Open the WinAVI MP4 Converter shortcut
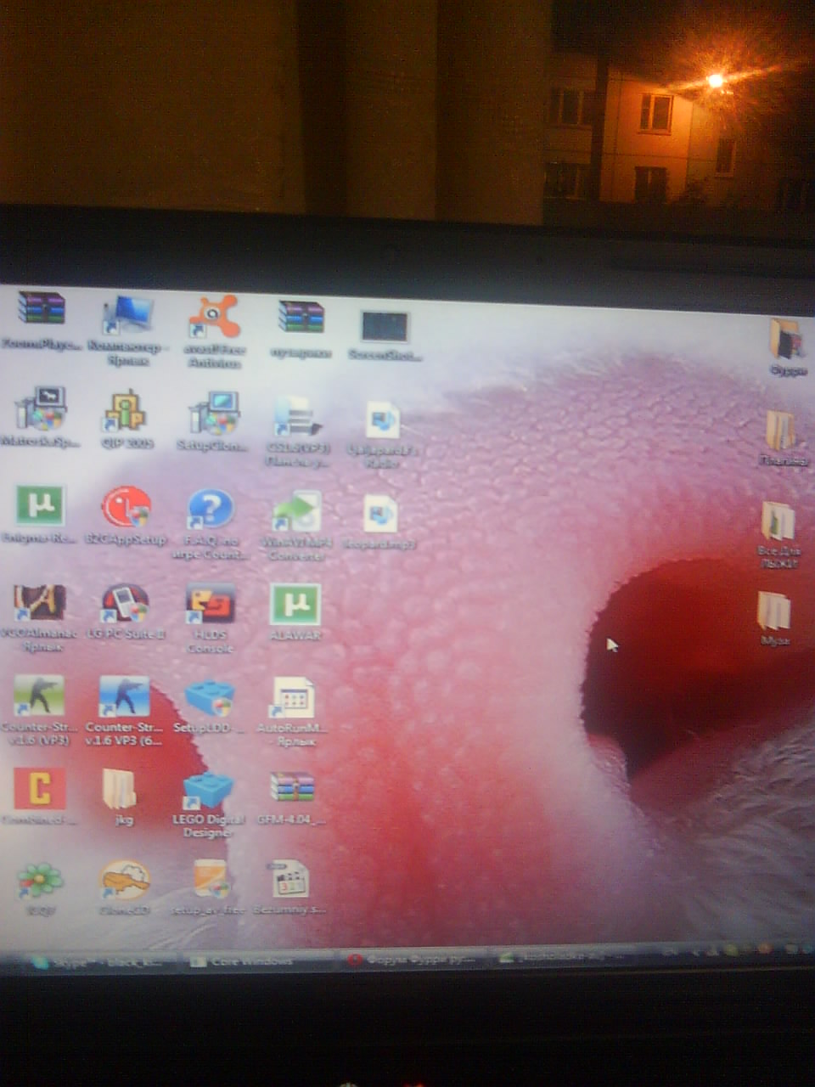815x1087 pixels. pos(296,513)
